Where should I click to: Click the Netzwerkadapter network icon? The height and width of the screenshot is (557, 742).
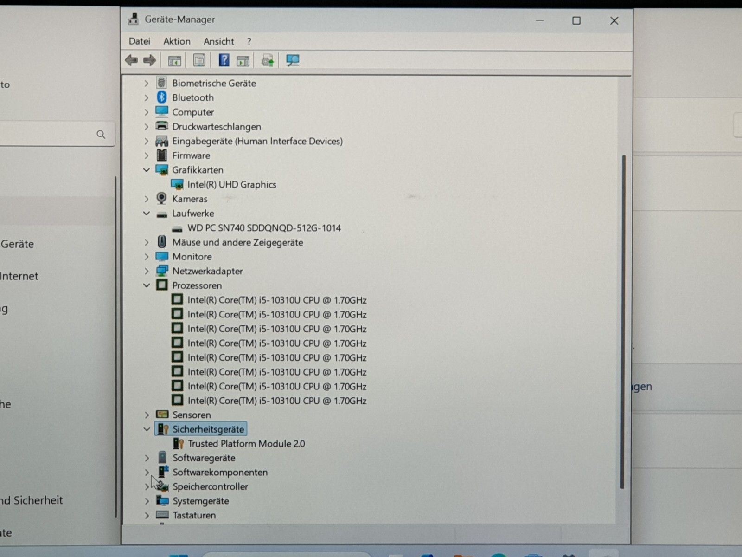(x=162, y=271)
